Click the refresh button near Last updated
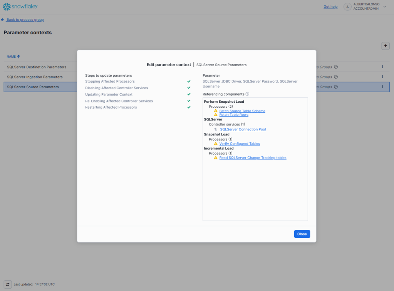The width and height of the screenshot is (394, 291). 7,284
